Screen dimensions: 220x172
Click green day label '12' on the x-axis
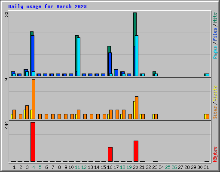coord(84,167)
